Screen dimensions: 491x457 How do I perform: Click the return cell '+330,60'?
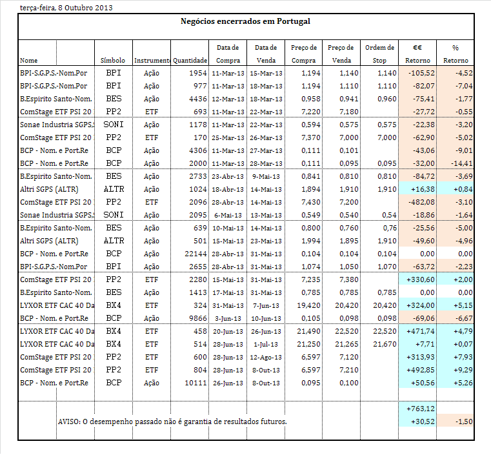click(x=421, y=279)
